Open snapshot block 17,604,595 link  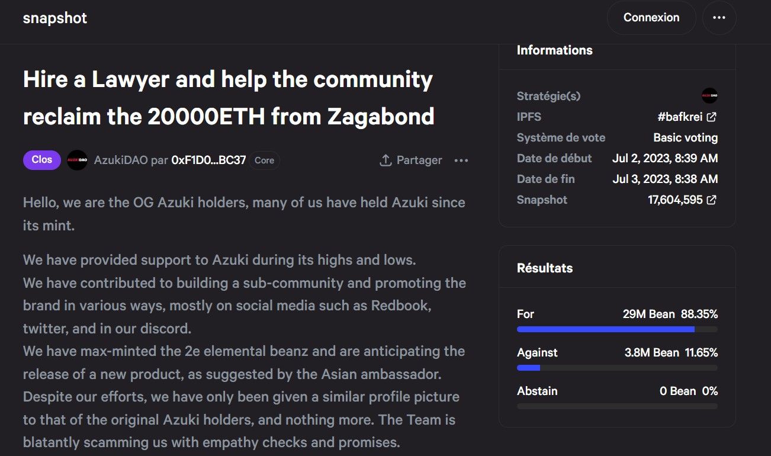[x=675, y=200]
